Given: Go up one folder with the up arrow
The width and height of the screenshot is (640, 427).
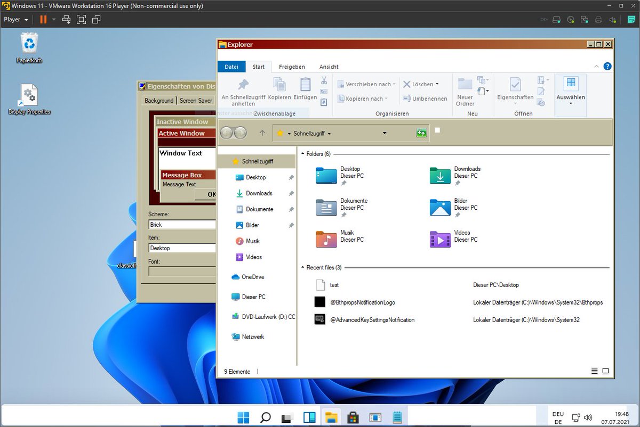Looking at the screenshot, I should (x=262, y=133).
